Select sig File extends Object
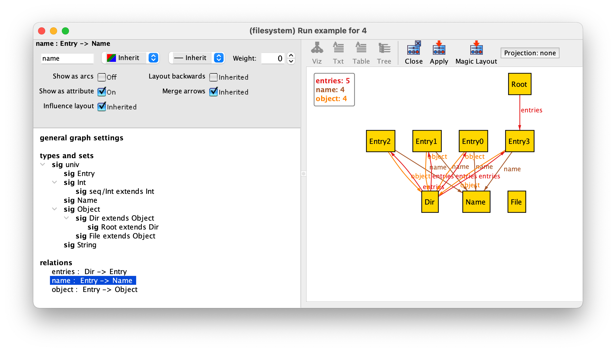Viewport: 616px width, 352px height. pos(115,236)
